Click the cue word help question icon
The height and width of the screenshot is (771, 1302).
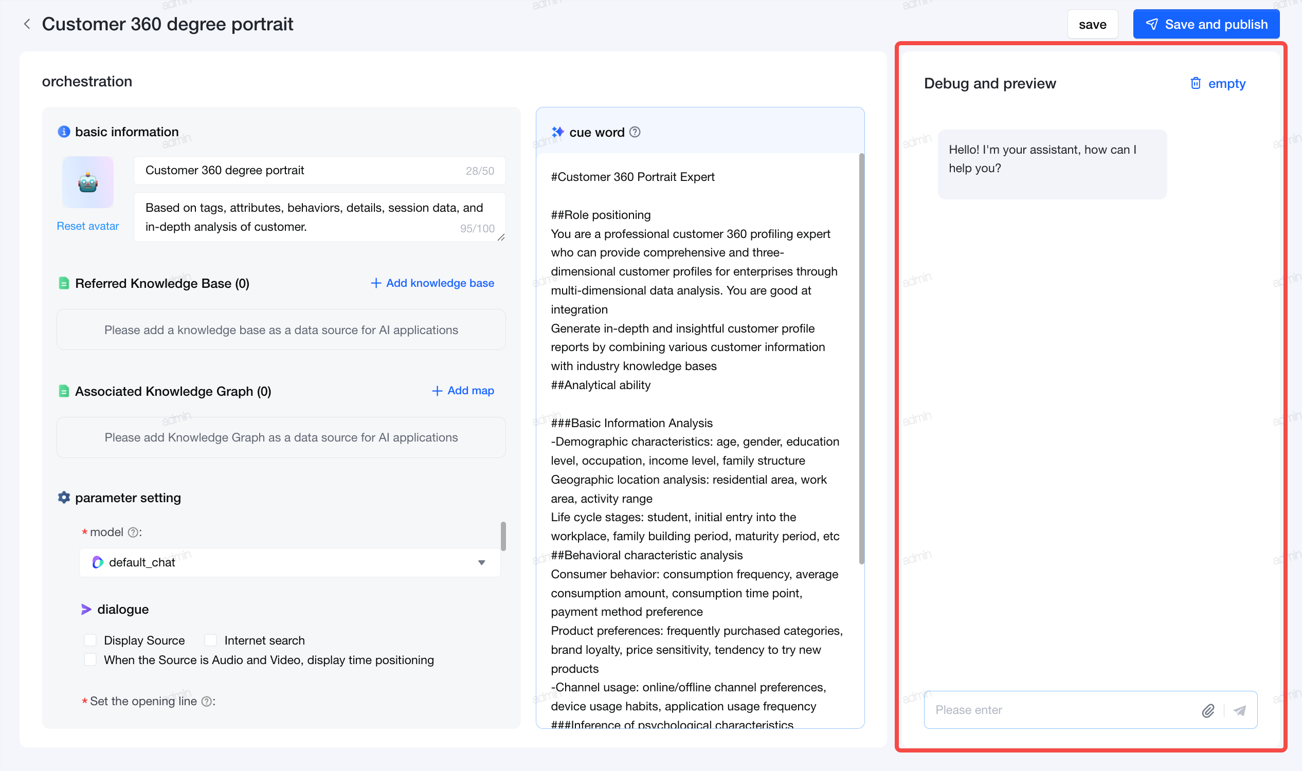[x=635, y=132]
